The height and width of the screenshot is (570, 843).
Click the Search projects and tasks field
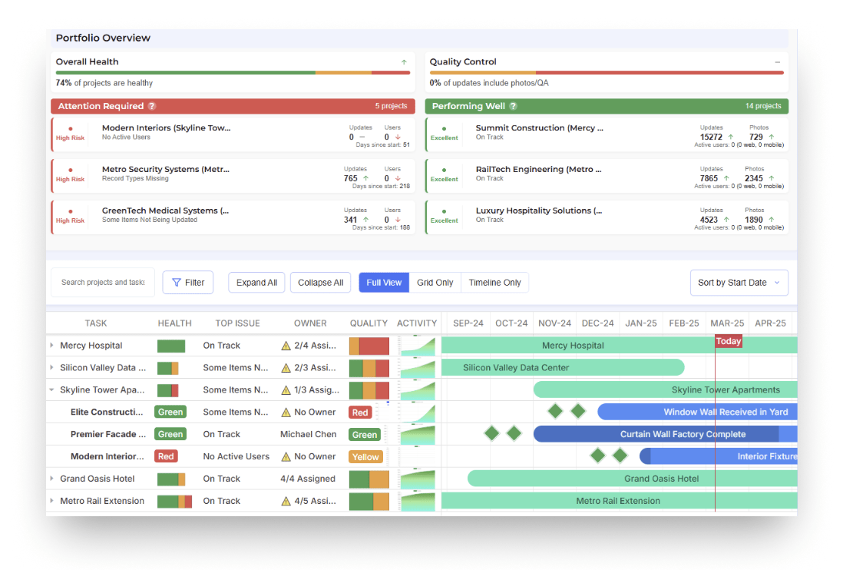pyautogui.click(x=103, y=283)
